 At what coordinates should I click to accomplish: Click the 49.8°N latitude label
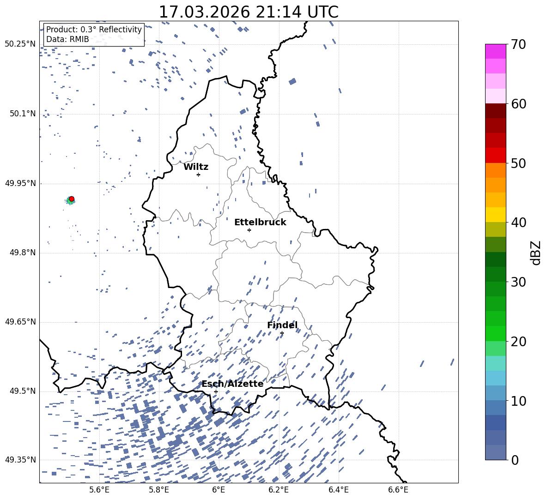click(23, 253)
